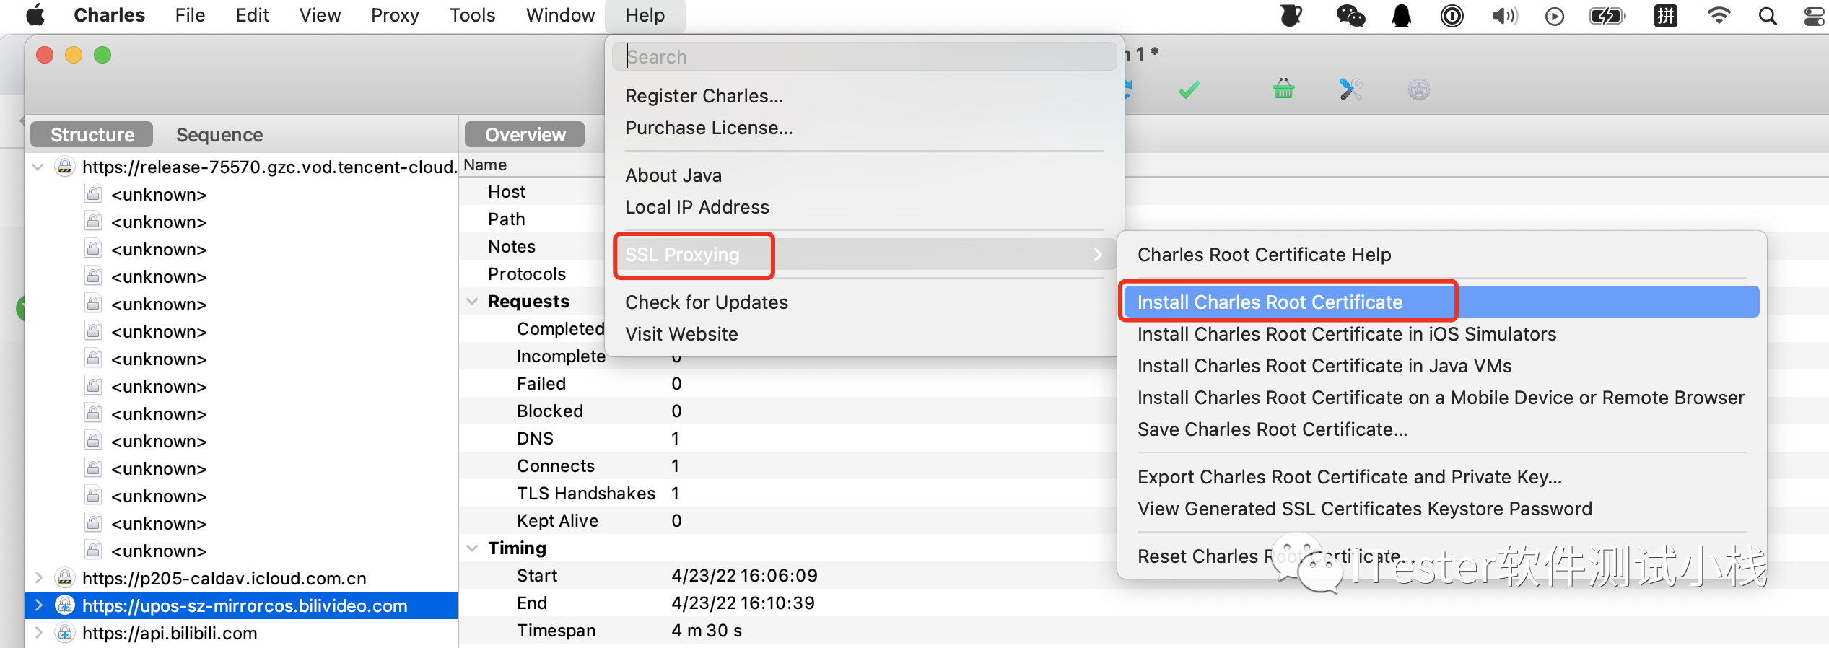This screenshot has height=648, width=1829.
Task: Switch to the Structure tab
Action: click(92, 134)
